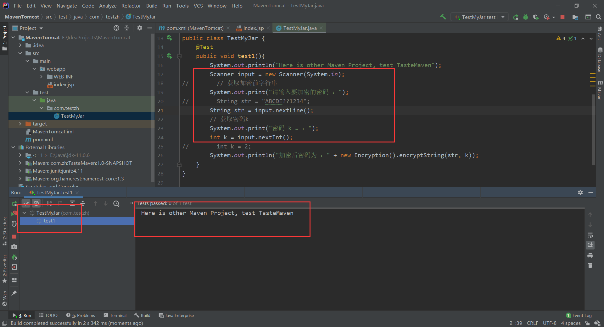This screenshot has height=327, width=604.
Task: Toggle showing passed tests
Action: [26, 203]
